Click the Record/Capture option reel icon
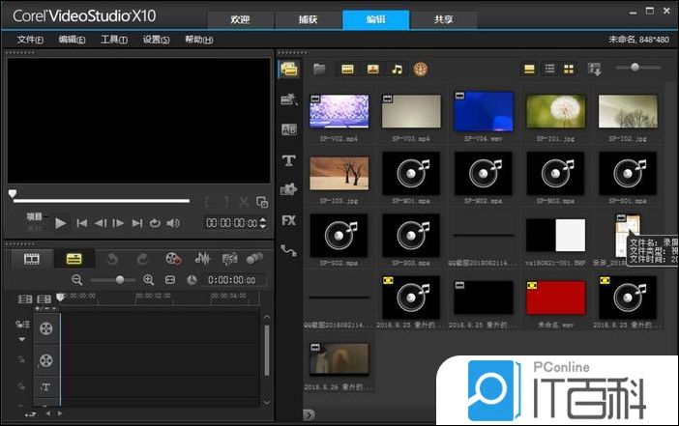 (x=173, y=259)
